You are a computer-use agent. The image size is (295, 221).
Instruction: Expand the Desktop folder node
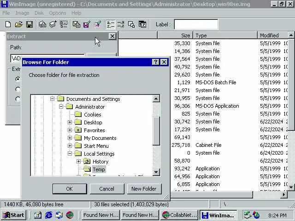[70, 122]
